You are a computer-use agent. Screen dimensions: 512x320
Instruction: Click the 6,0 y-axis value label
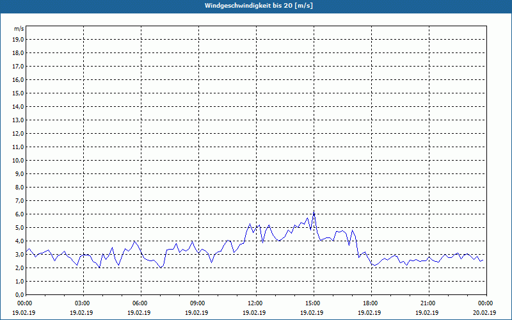[x=19, y=214]
